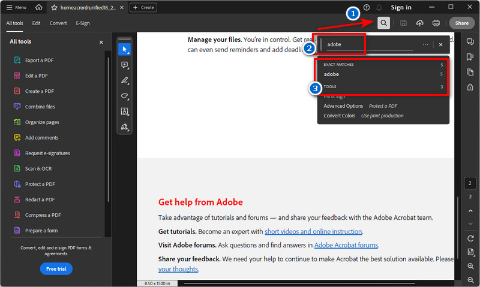
Task: Open the Convert tab
Action: point(58,23)
